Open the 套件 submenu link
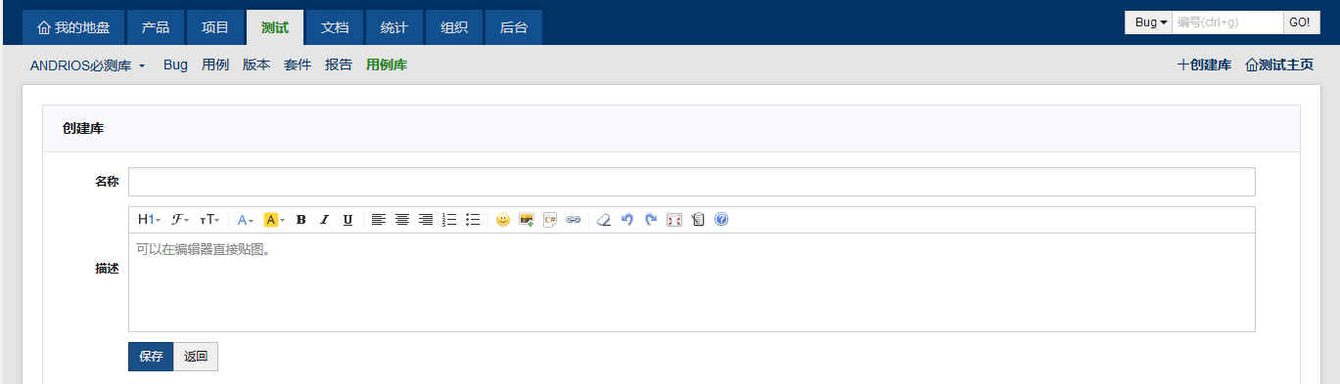The image size is (1340, 384). (298, 65)
